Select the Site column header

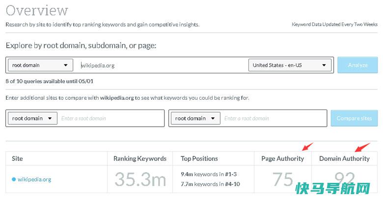tap(17, 158)
